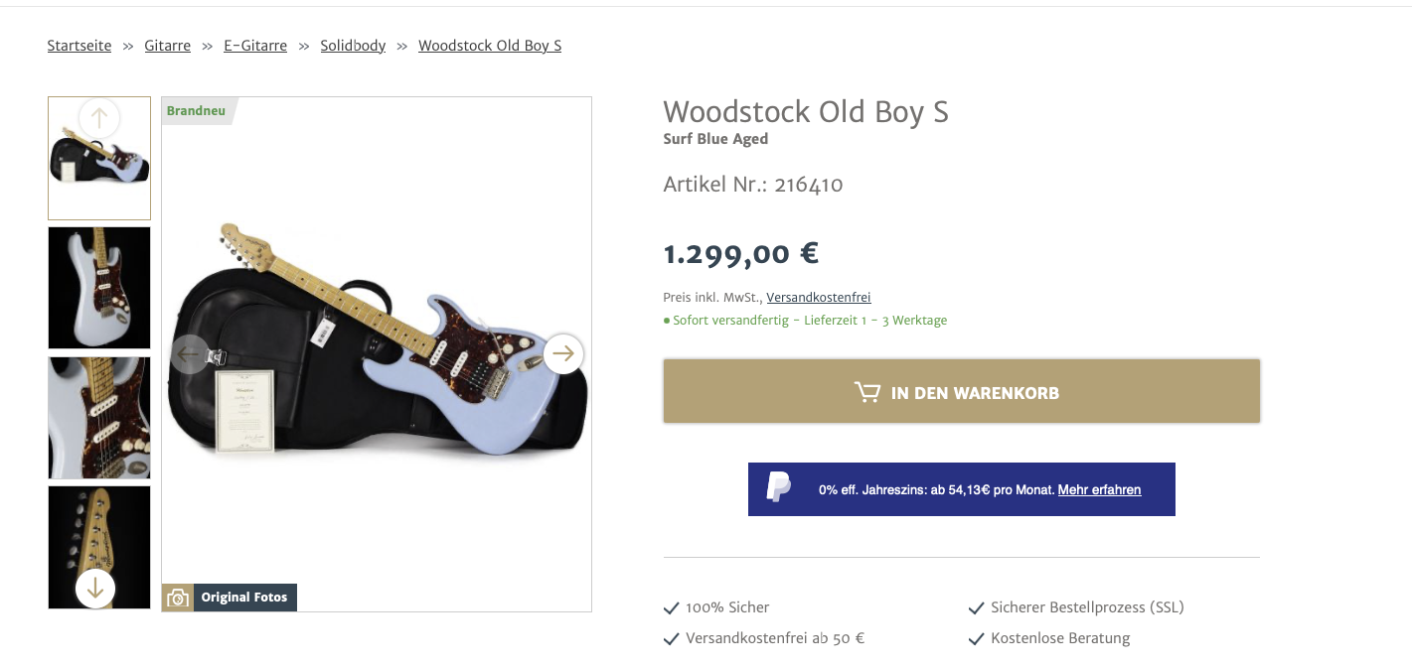This screenshot has height=668, width=1412.
Task: Click Mehr erfahren in the PayPal banner
Action: pos(1099,489)
